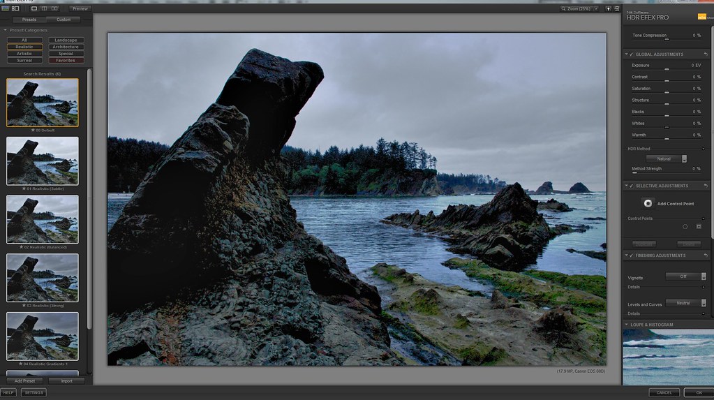Image resolution: width=714 pixels, height=400 pixels.
Task: Toggle Finishing Adjustments checkbox
Action: point(631,255)
